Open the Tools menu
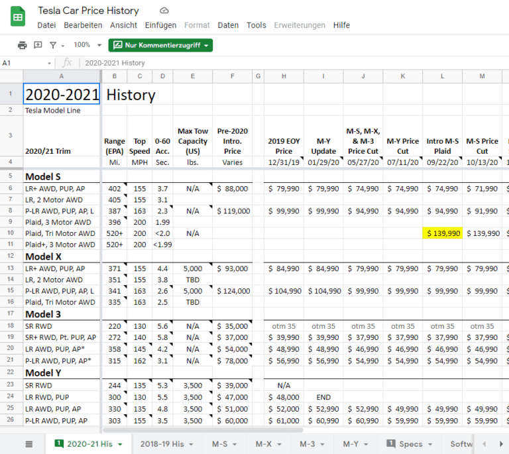Viewport: 509px width, 454px height. (x=256, y=25)
